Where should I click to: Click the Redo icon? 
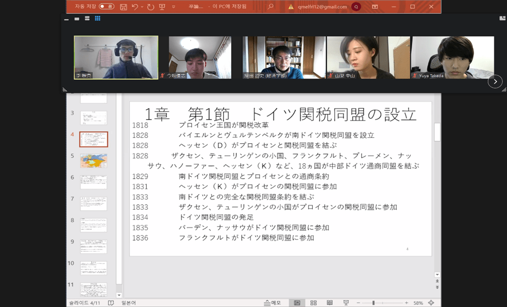pos(151,7)
